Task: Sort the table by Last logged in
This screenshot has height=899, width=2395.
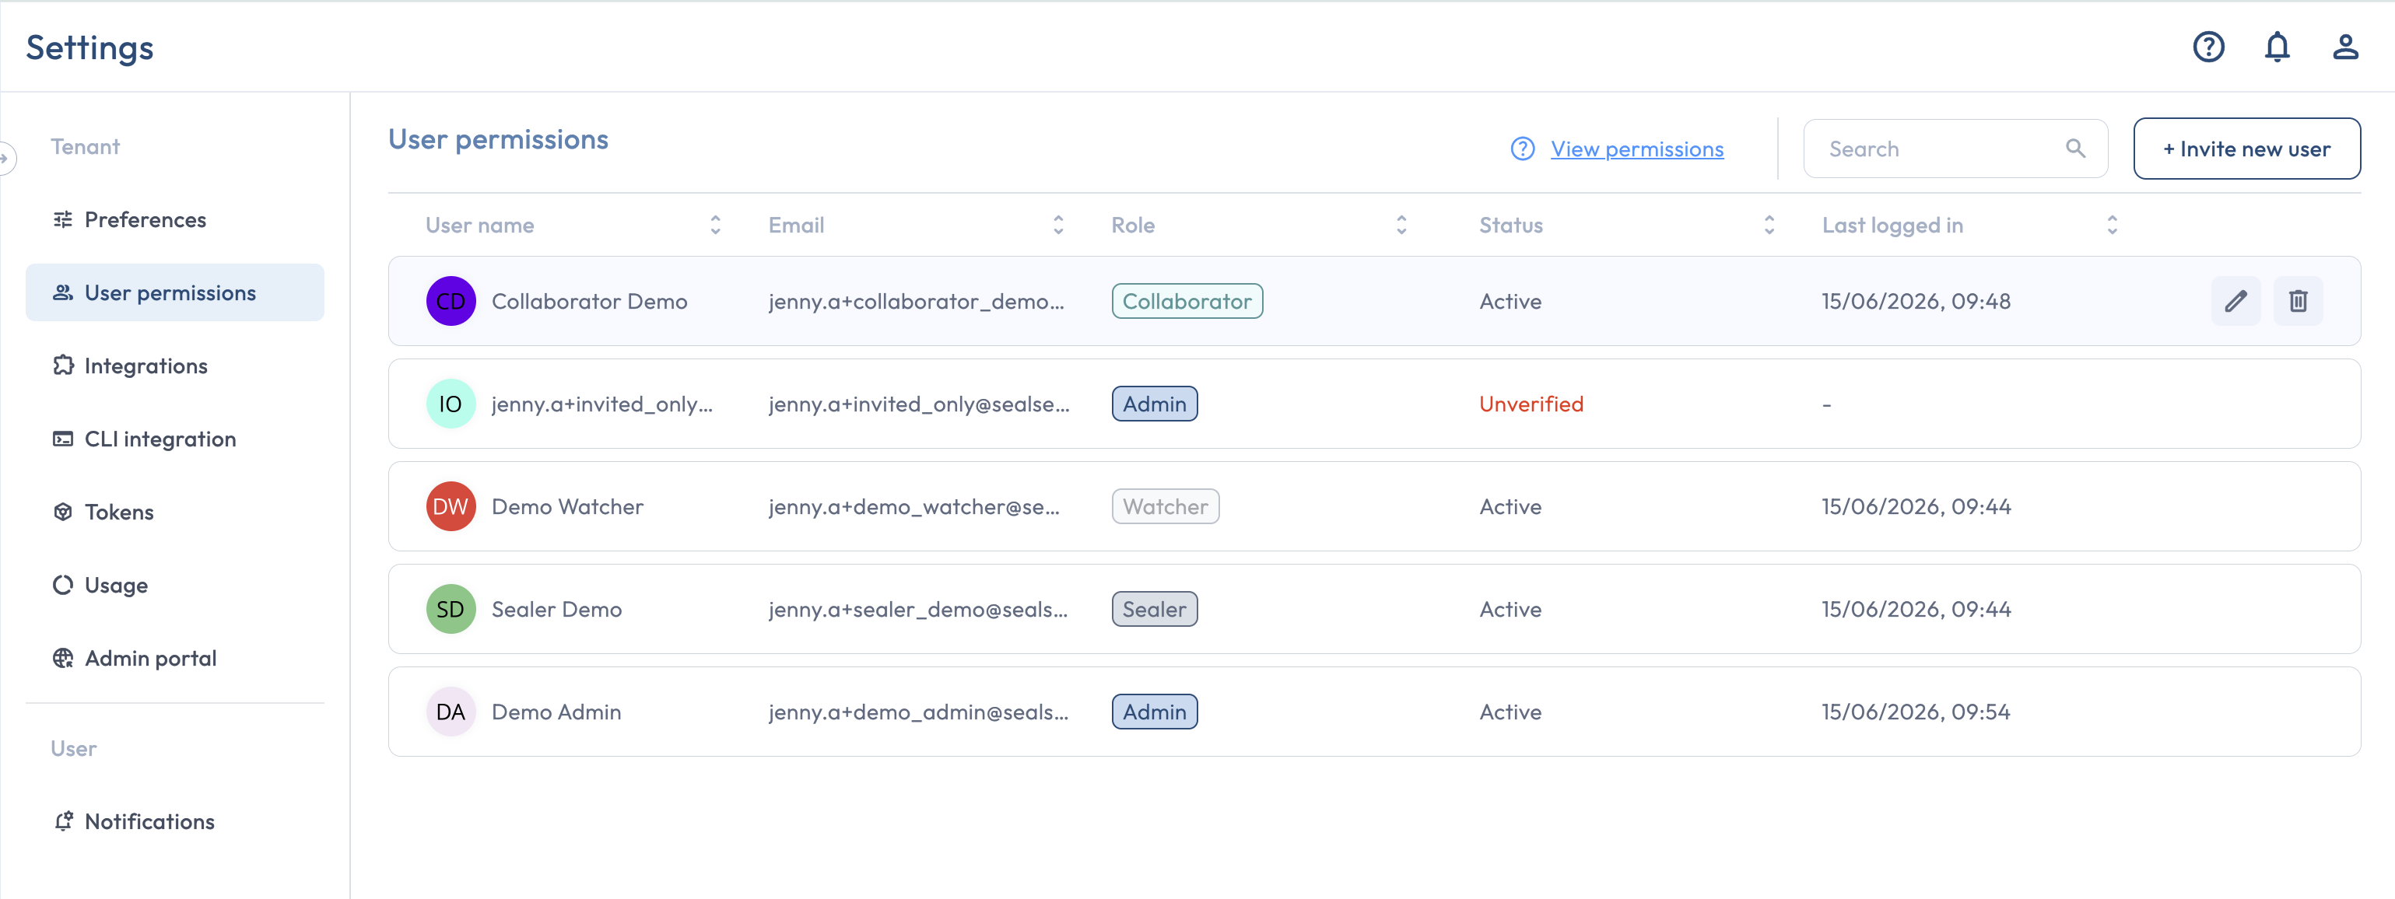Action: [2112, 225]
